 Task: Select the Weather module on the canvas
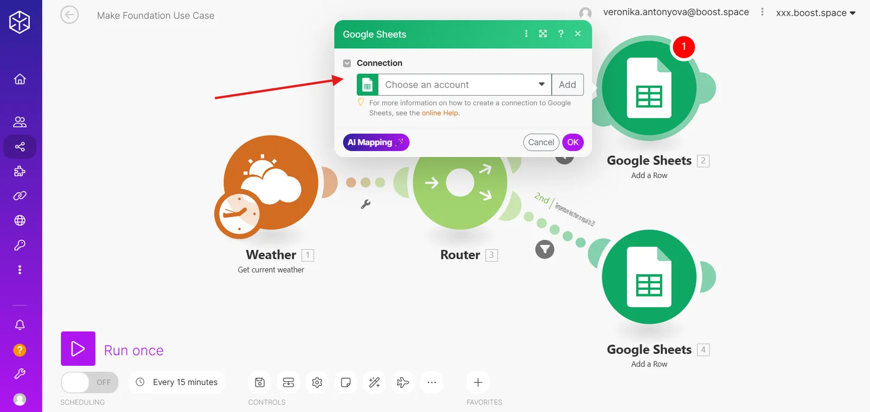coord(271,183)
